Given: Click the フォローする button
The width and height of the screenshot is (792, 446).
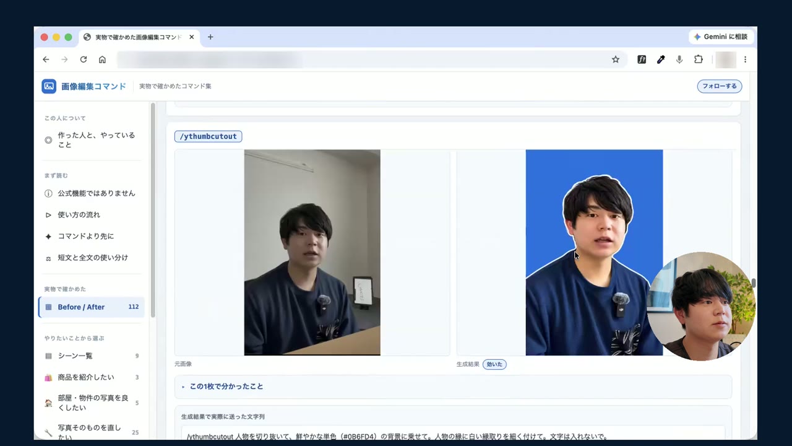Looking at the screenshot, I should click(720, 86).
